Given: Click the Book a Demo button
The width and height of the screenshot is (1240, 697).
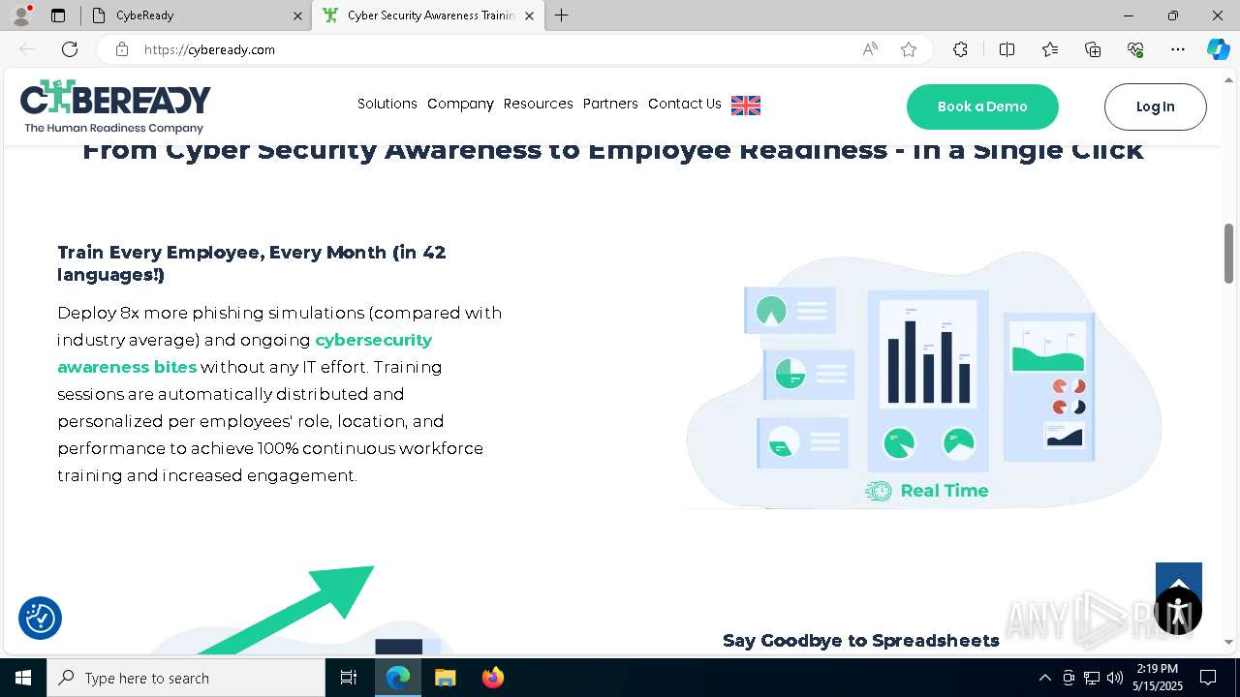Looking at the screenshot, I should click(982, 106).
